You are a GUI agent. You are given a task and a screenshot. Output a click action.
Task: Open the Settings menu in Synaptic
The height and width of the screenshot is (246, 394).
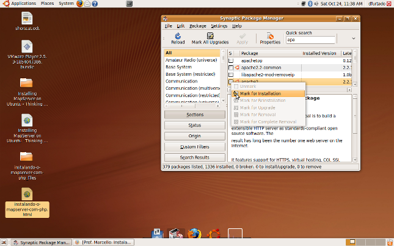pos(219,26)
